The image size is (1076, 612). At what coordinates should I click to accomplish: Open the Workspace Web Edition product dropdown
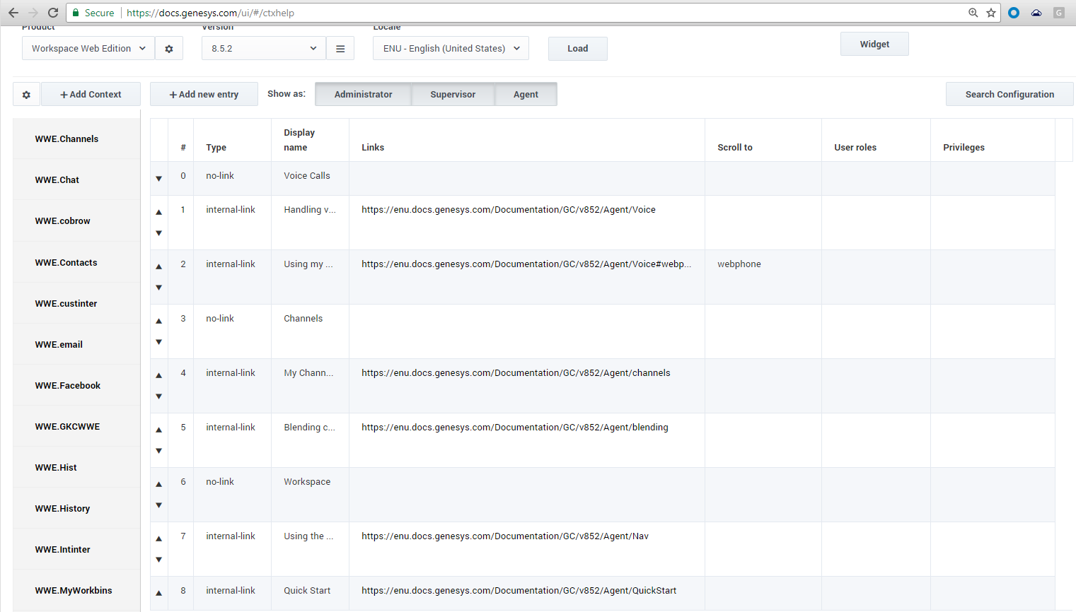click(88, 49)
